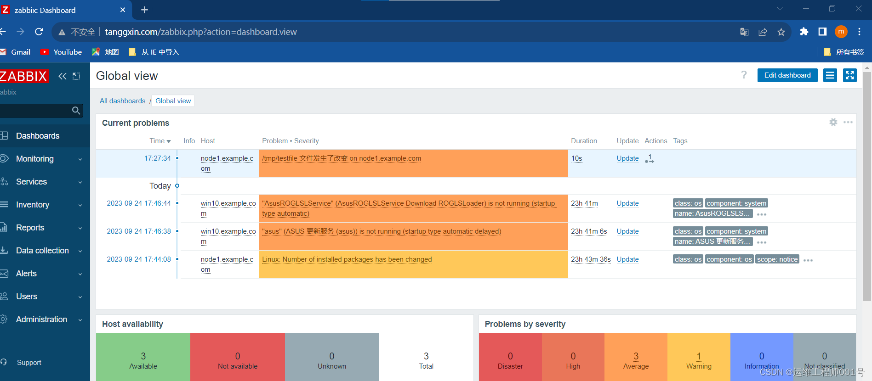Close the zabbix: Dashboard tab
Screen dimensions: 872x381
pos(122,10)
